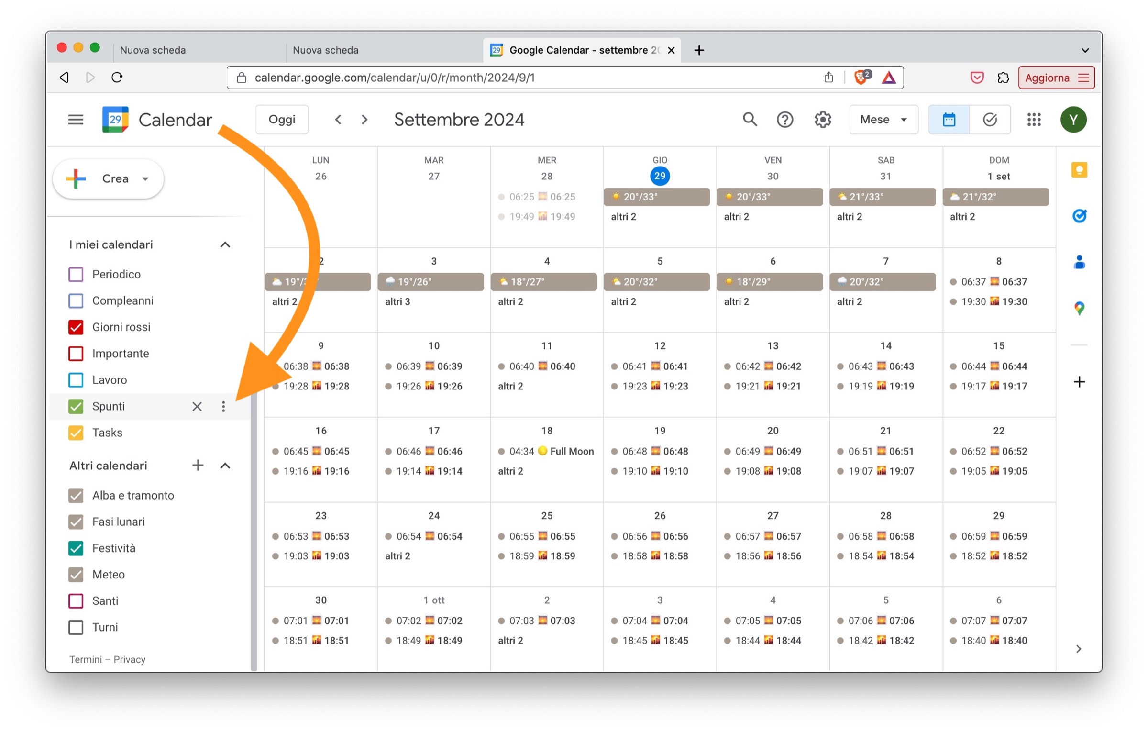The width and height of the screenshot is (1148, 733).
Task: Click the search magnifier icon
Action: coord(749,119)
